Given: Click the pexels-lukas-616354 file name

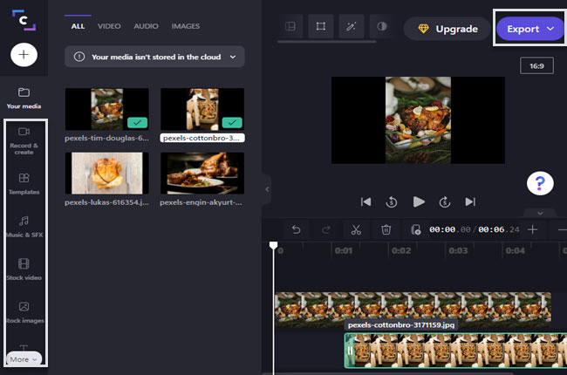Looking at the screenshot, I should (x=106, y=202).
